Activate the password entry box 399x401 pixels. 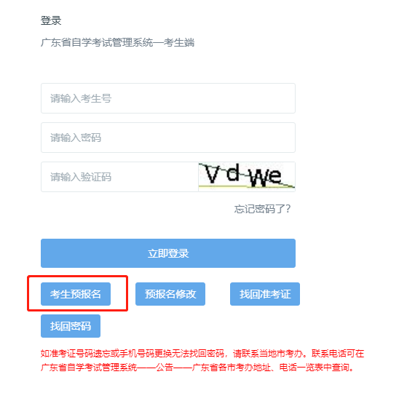point(168,138)
